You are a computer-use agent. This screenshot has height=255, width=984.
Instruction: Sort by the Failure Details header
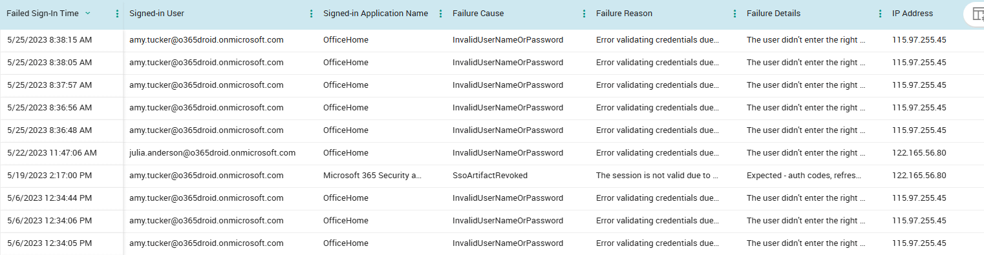click(x=773, y=14)
